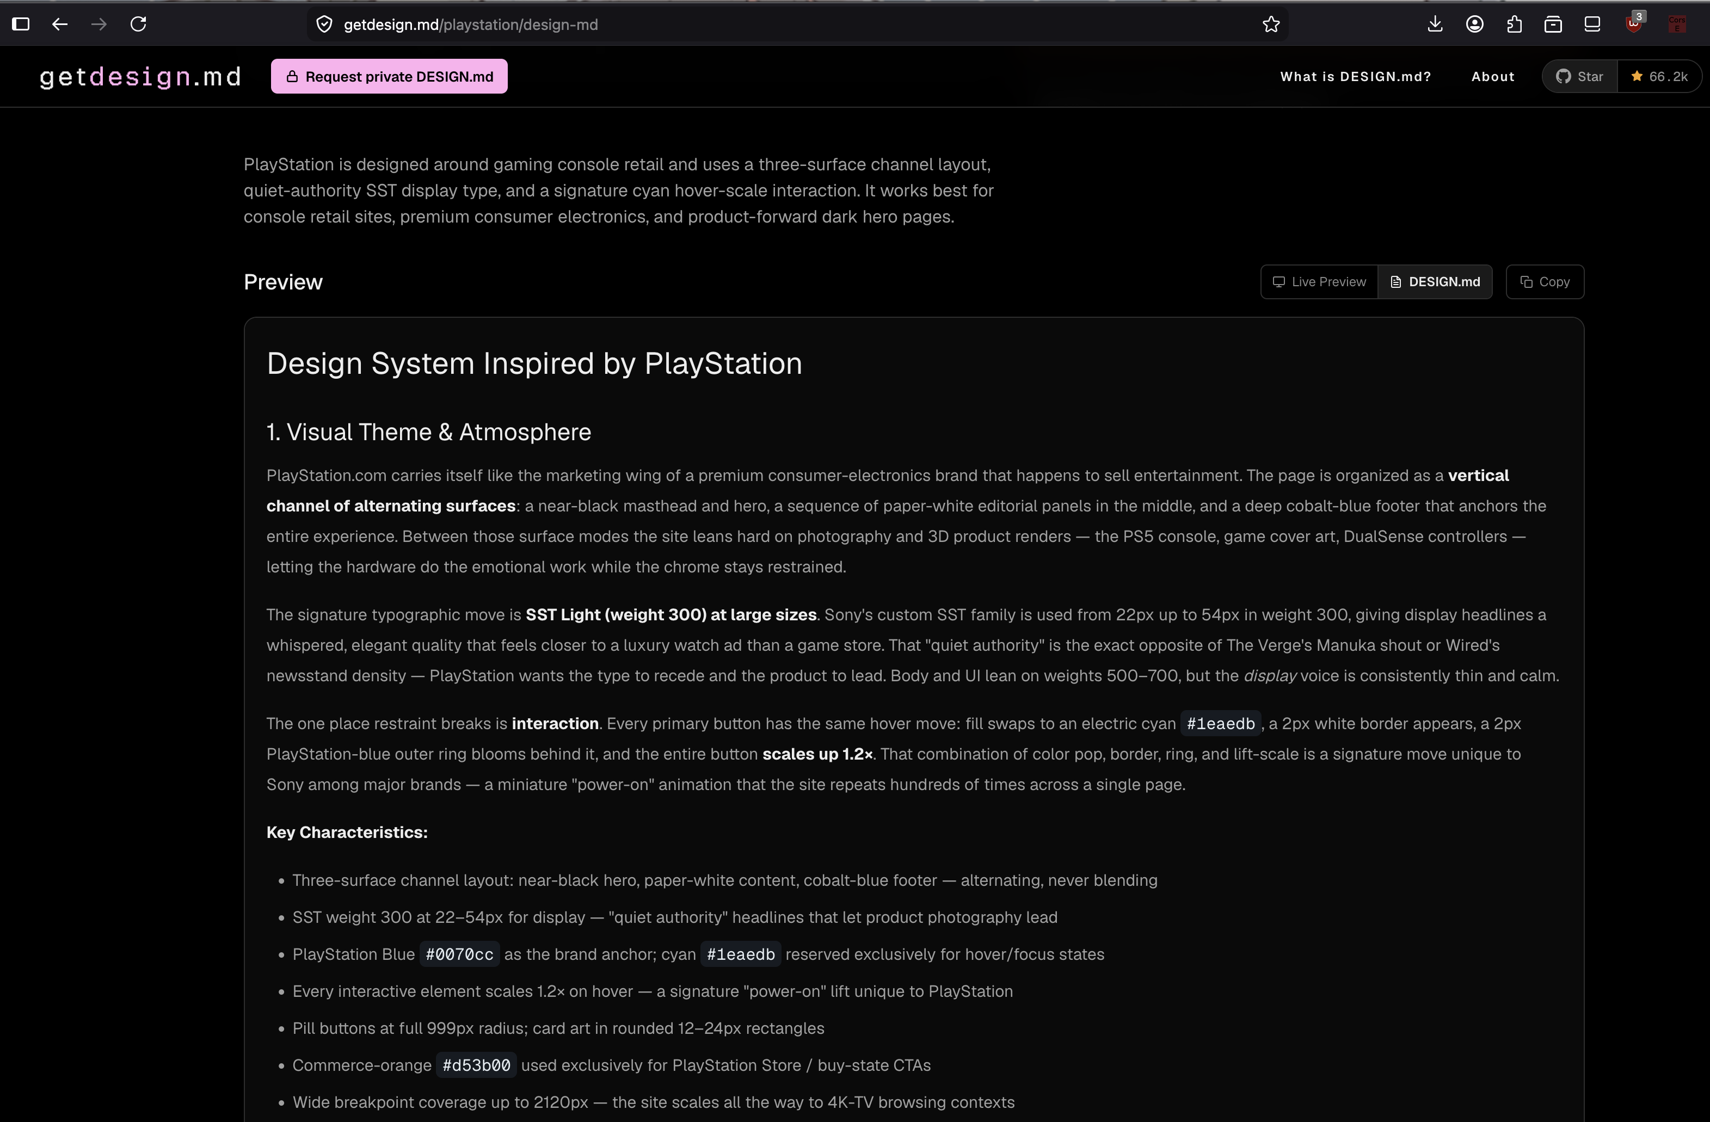The image size is (1710, 1122).
Task: Click the archive box toolbar icon
Action: point(1553,24)
